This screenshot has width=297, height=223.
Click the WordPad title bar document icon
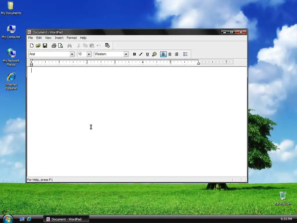point(29,32)
